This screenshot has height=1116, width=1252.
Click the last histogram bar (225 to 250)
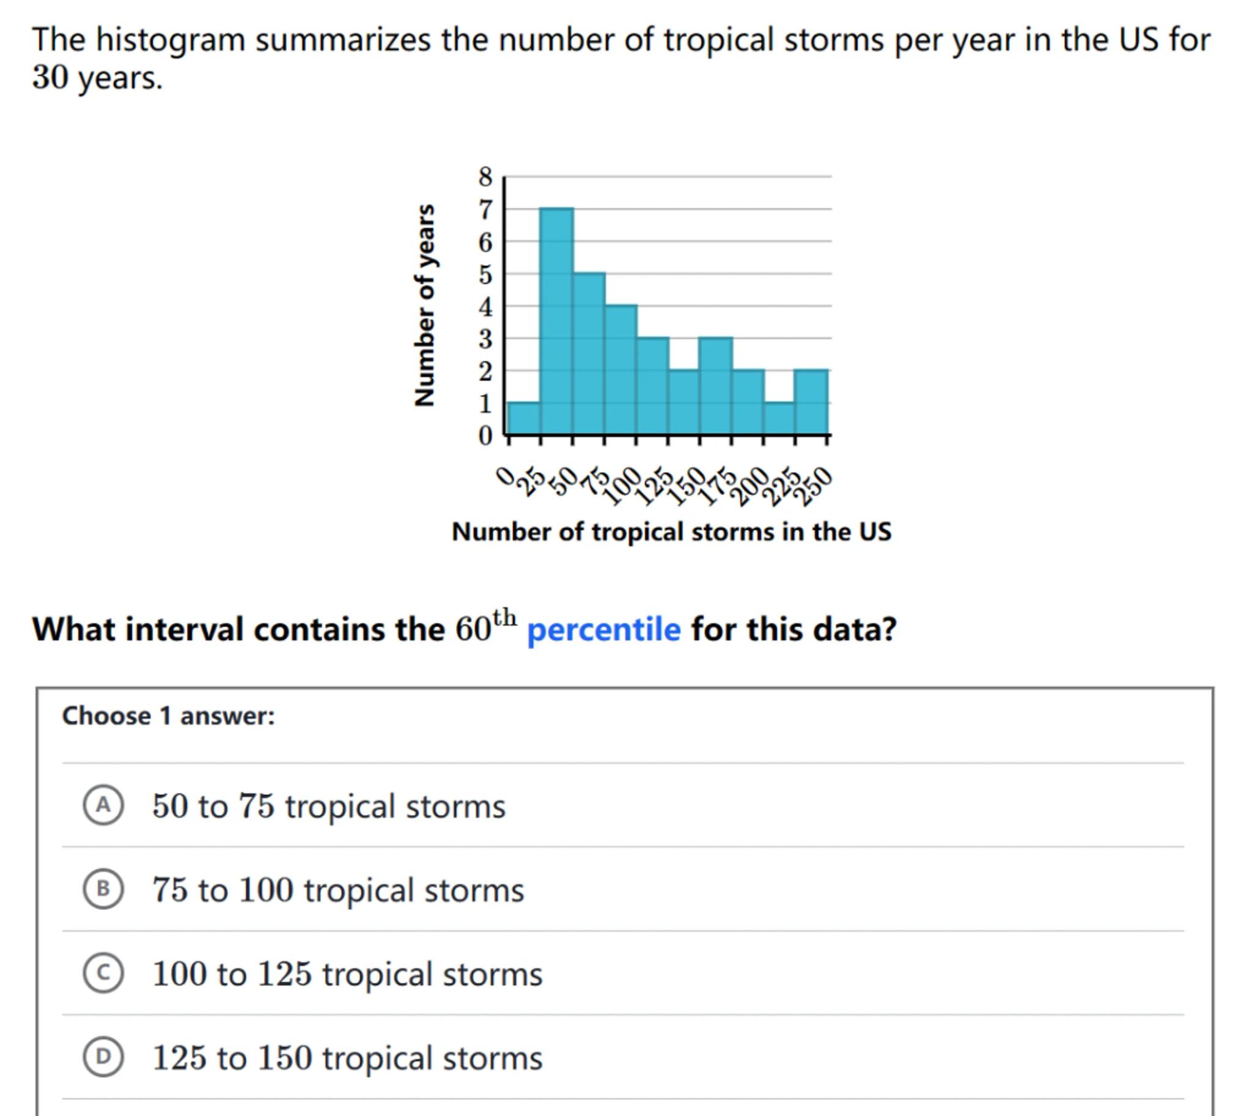pos(811,402)
